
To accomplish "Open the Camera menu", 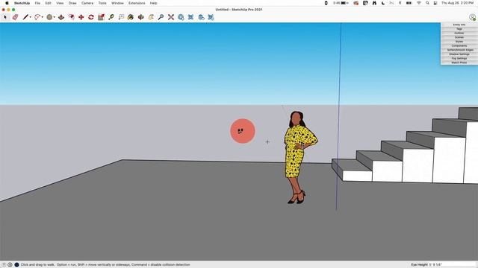I will click(87, 3).
